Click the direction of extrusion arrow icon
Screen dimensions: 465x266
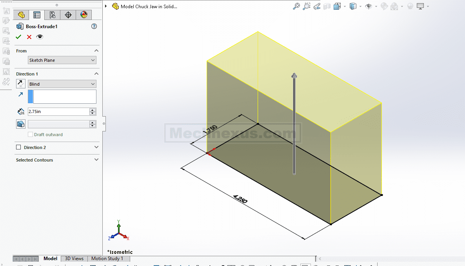click(x=20, y=94)
